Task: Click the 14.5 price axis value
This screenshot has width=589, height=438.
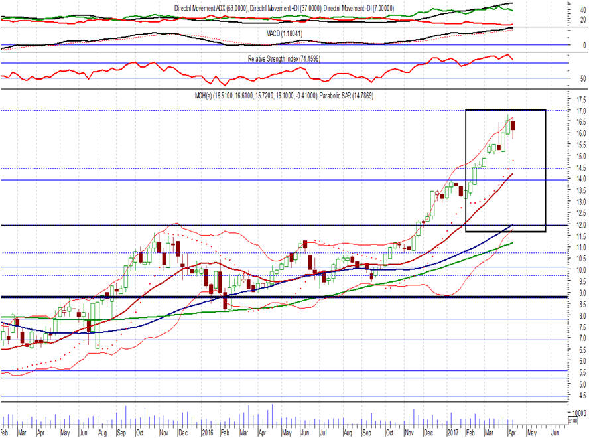Action: pos(582,168)
